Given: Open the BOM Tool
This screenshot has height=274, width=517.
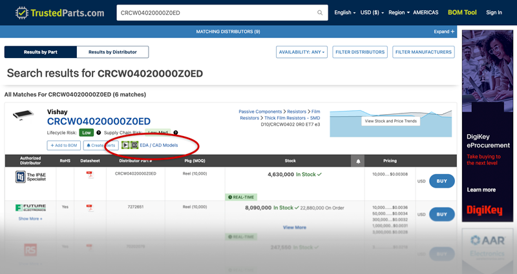Looking at the screenshot, I should (462, 12).
